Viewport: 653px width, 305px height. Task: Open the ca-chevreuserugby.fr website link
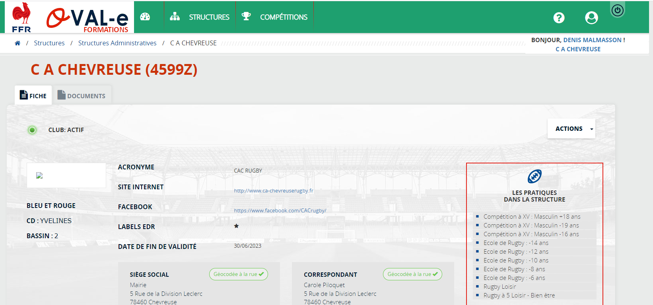[x=274, y=190]
